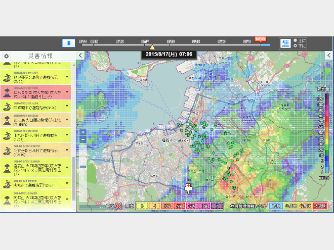Click the map zoom in plus button

83,132
